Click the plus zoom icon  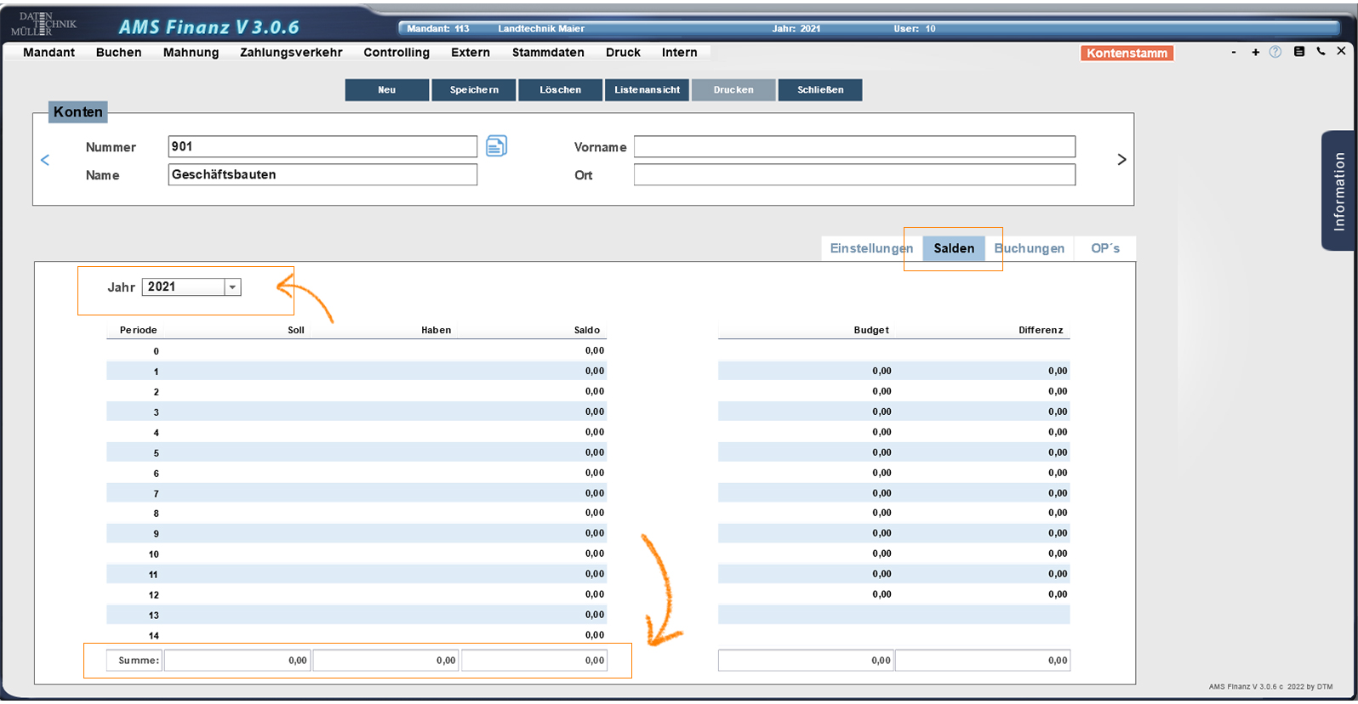click(1255, 53)
